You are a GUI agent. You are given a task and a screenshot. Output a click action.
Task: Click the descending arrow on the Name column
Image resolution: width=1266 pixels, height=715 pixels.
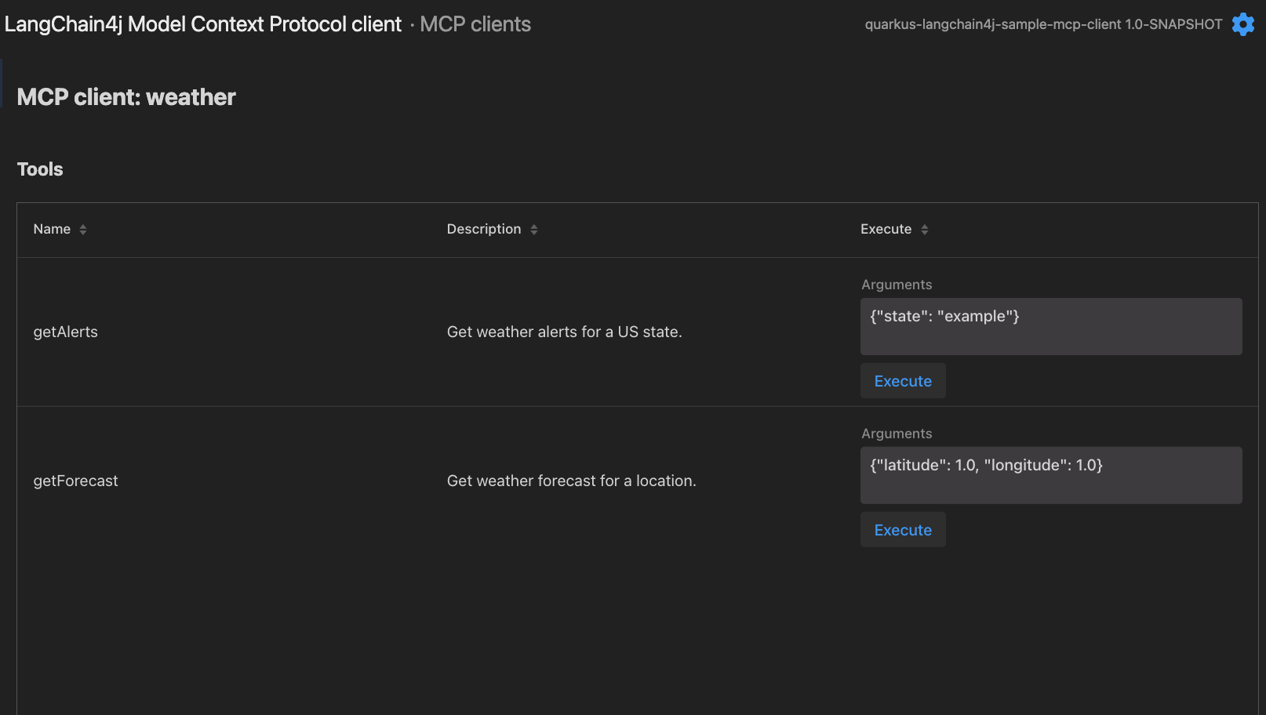pyautogui.click(x=82, y=232)
